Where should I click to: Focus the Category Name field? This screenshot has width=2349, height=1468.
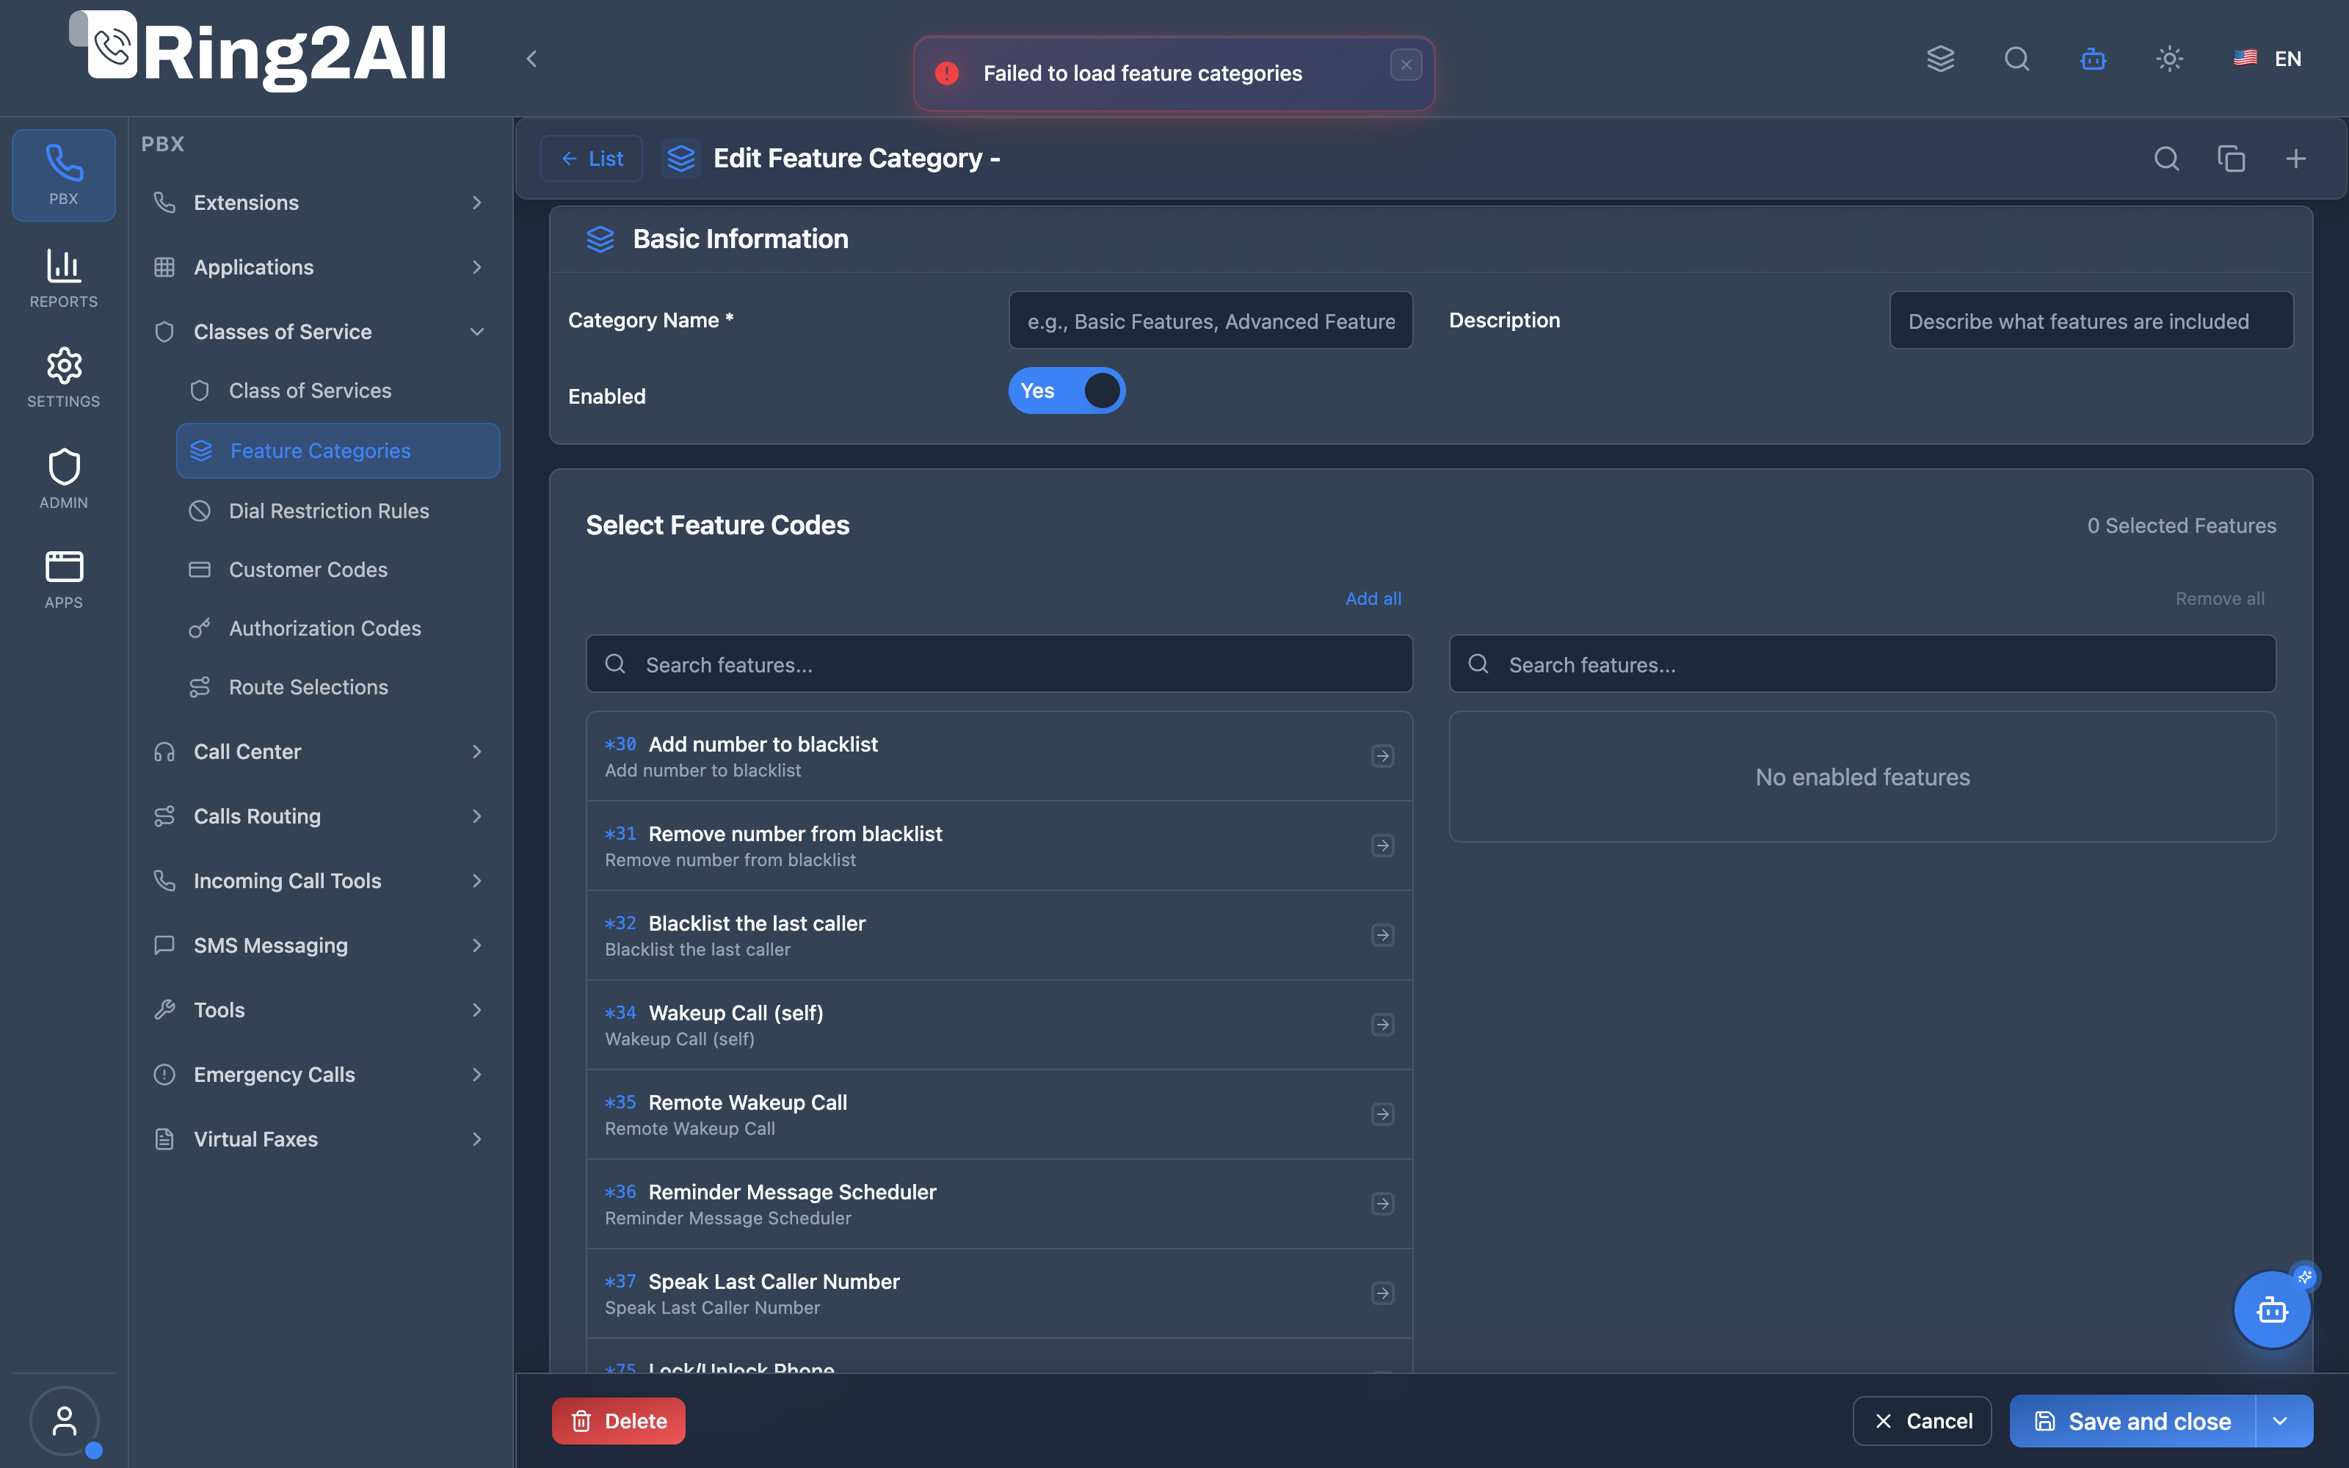tap(1210, 321)
